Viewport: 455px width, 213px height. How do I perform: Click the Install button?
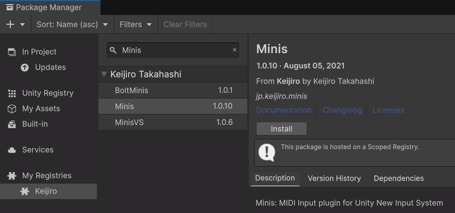[281, 129]
